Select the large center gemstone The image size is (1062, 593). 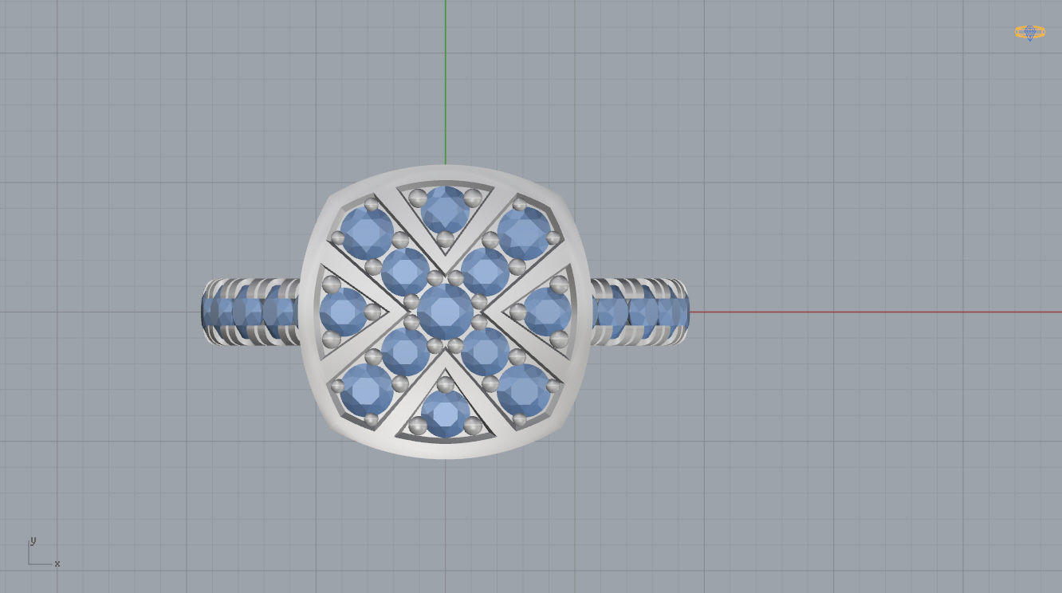pyautogui.click(x=445, y=312)
